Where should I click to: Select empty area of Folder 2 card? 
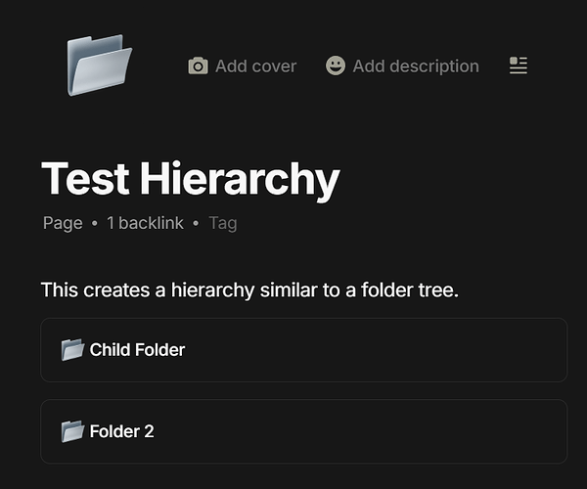point(375,431)
